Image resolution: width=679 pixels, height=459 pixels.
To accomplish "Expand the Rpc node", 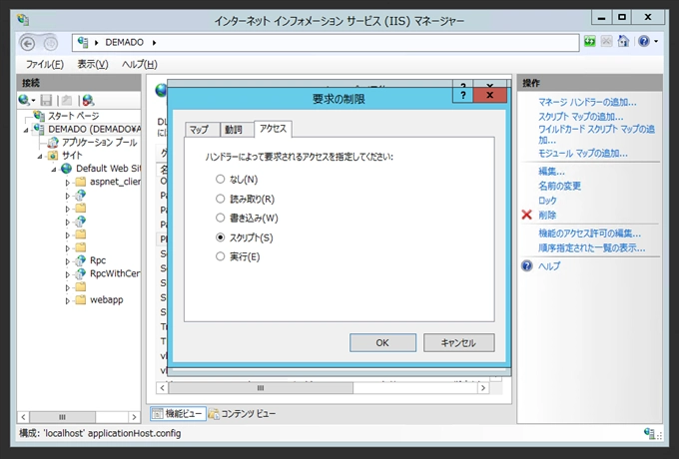I will tap(68, 260).
